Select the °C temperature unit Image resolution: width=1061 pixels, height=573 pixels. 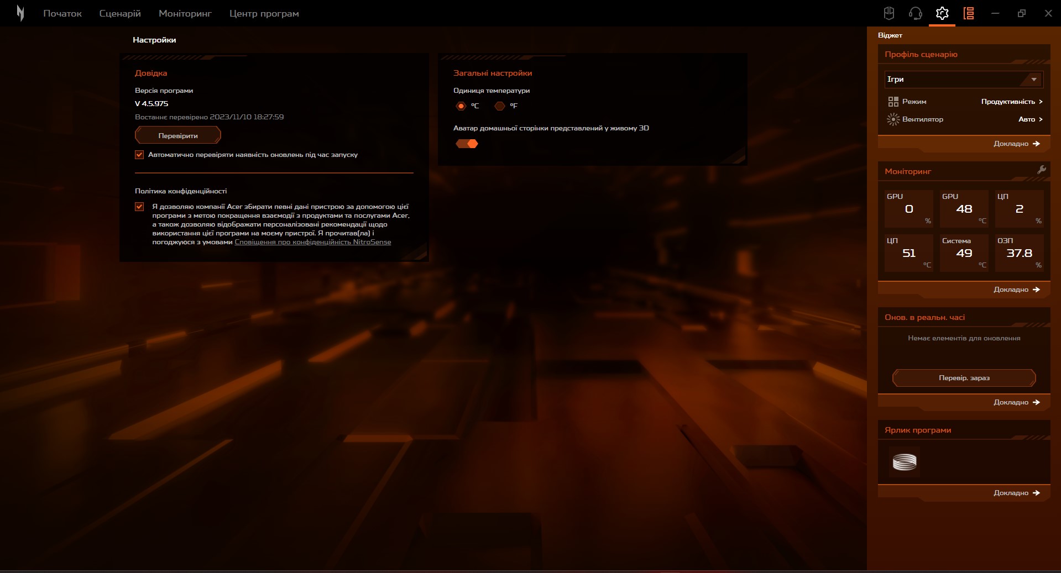point(461,106)
